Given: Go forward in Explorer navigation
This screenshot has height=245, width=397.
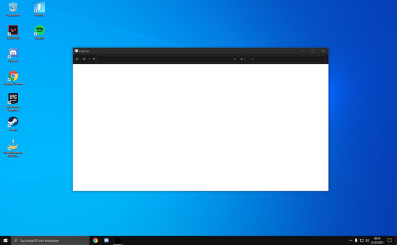Looking at the screenshot, I should (x=84, y=59).
